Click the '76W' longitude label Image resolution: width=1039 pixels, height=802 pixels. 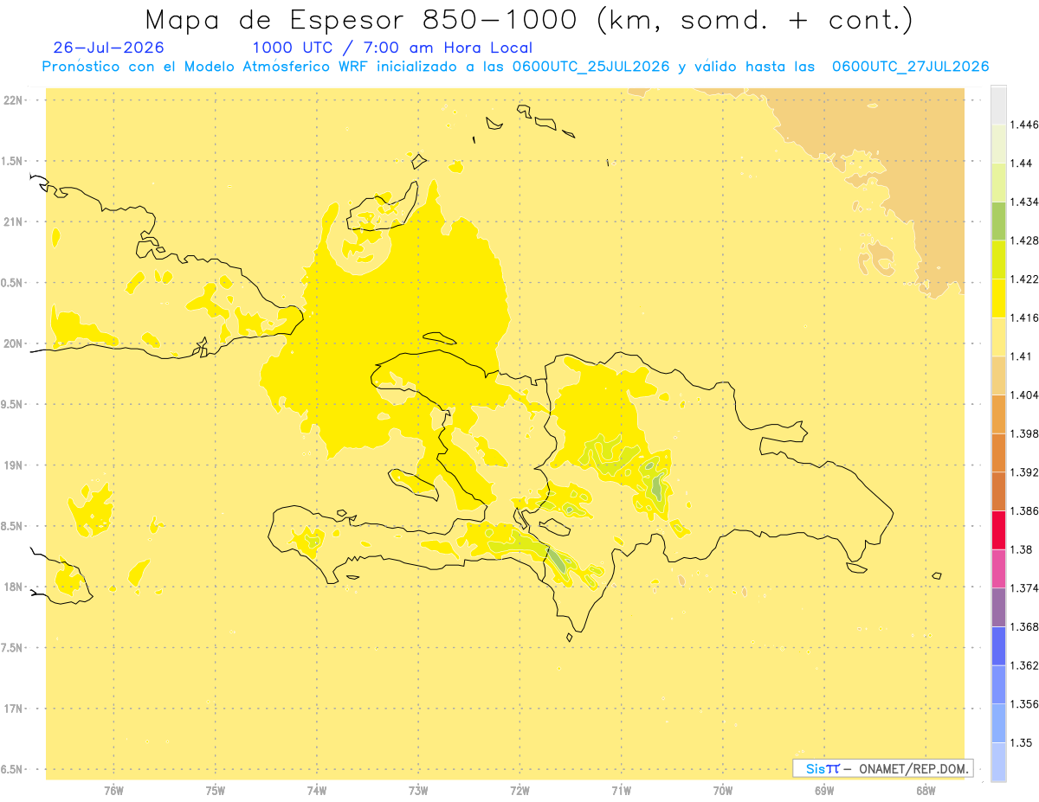click(x=113, y=792)
